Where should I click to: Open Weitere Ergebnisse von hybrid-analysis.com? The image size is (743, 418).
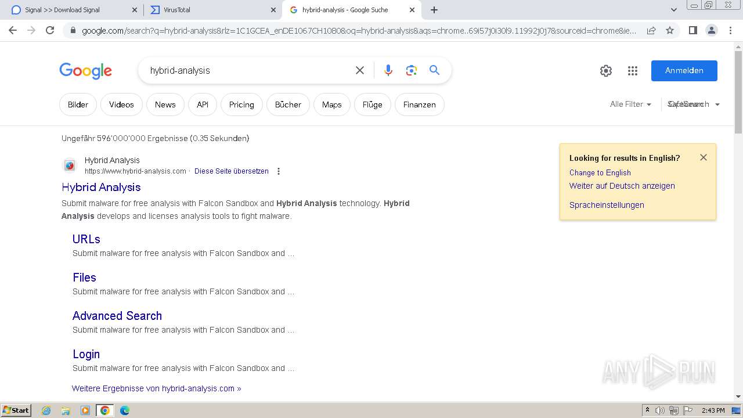pos(157,388)
